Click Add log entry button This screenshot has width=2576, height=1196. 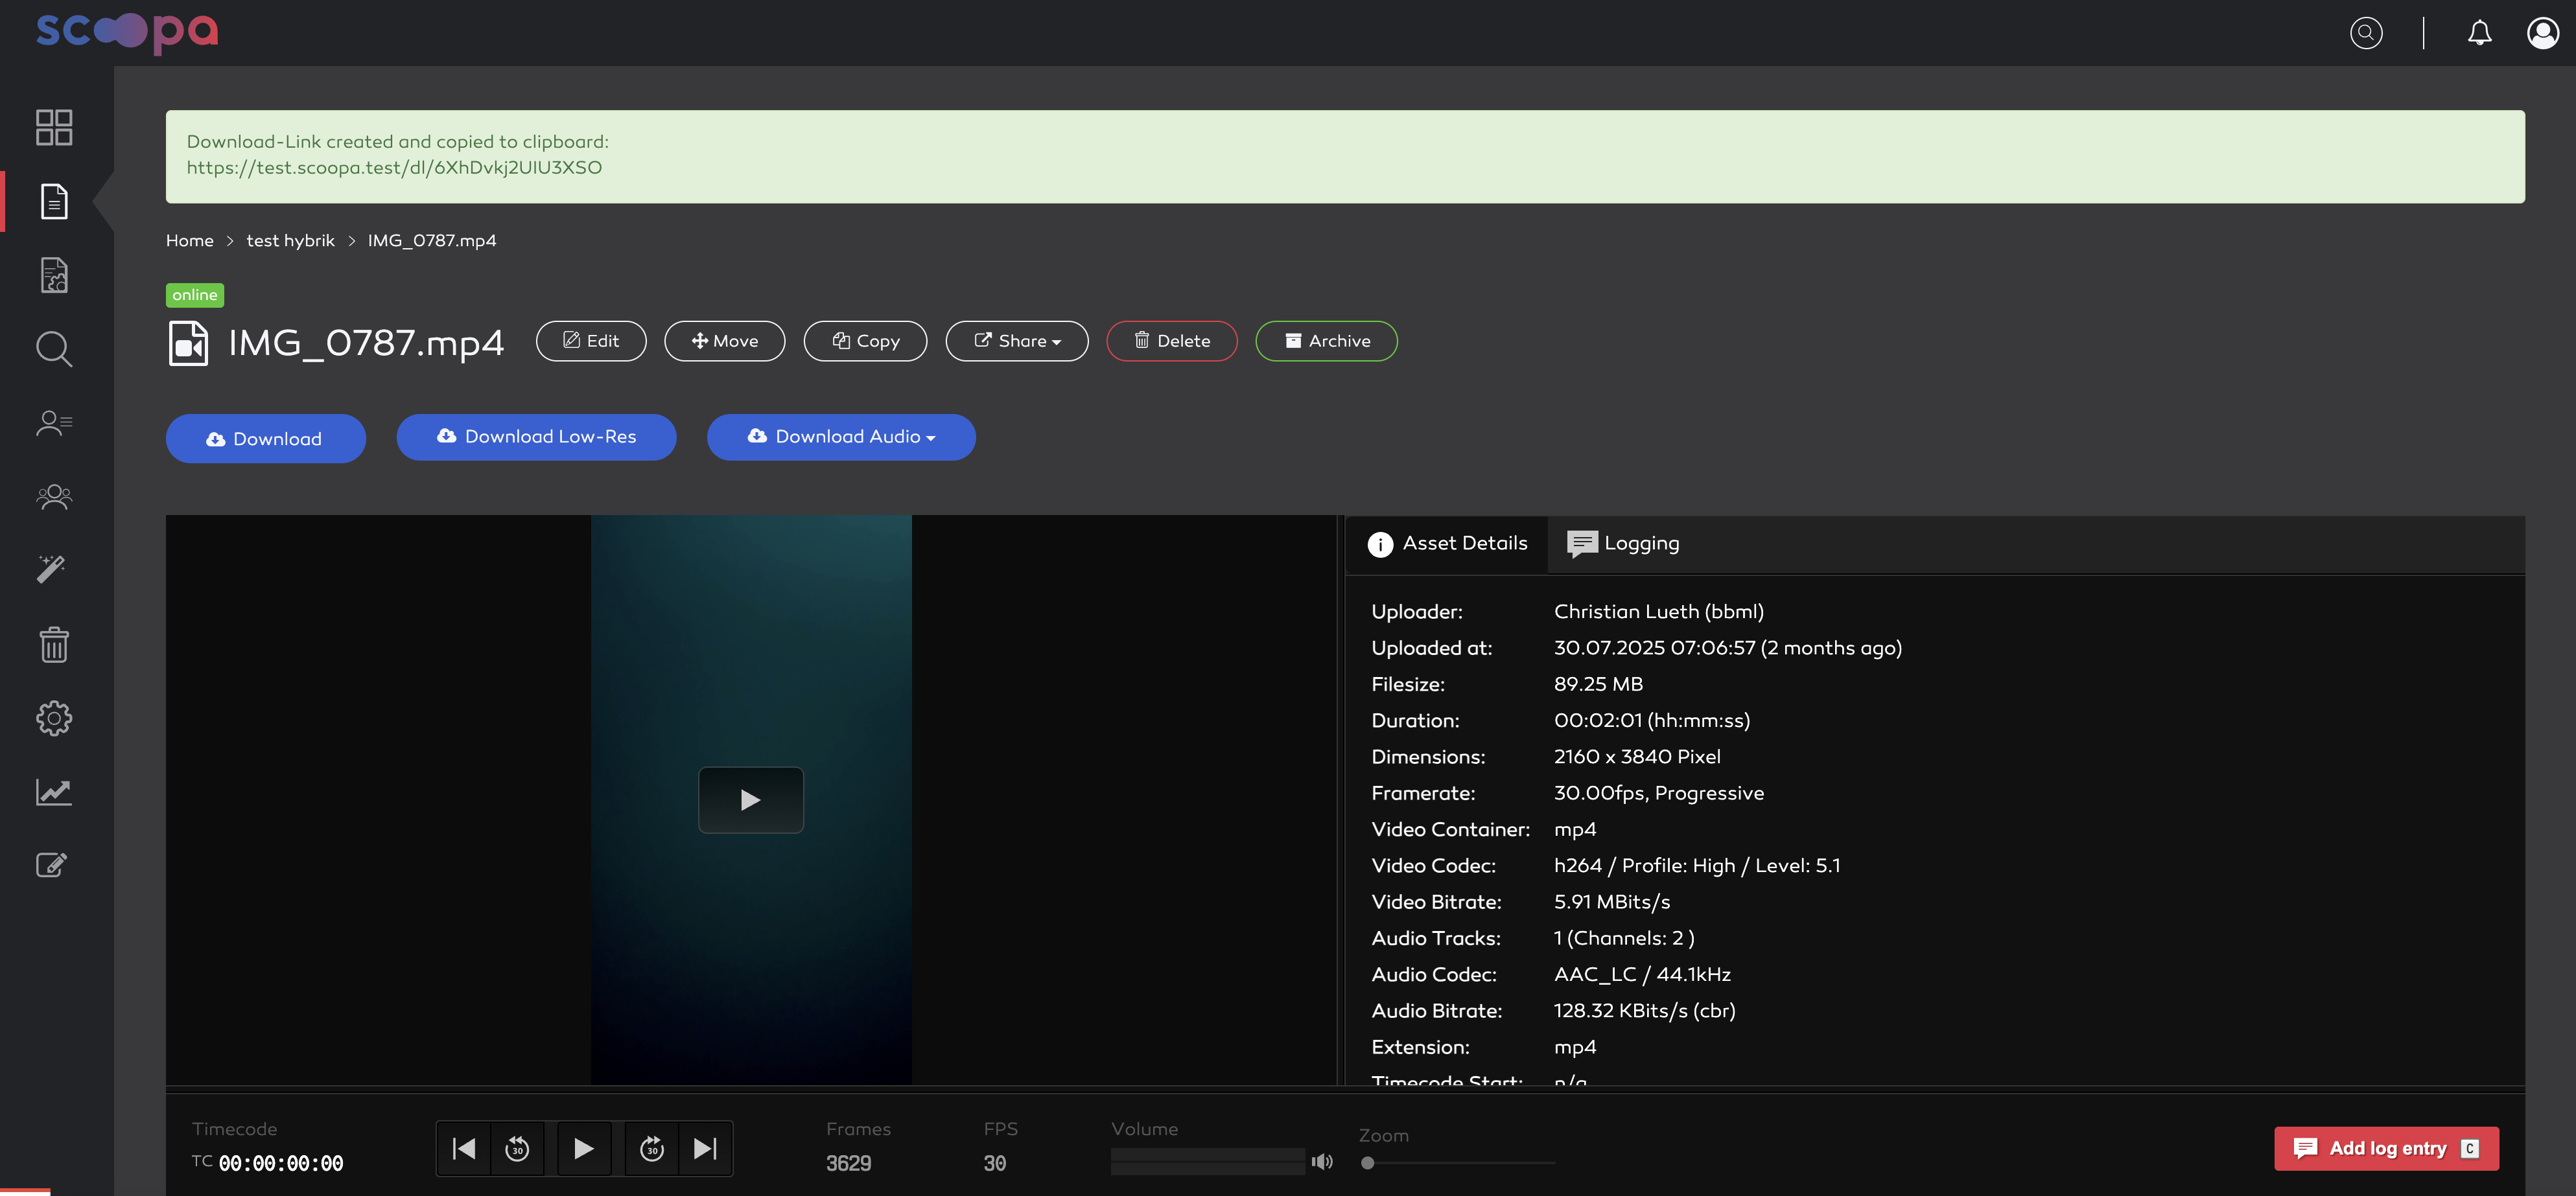coord(2386,1148)
